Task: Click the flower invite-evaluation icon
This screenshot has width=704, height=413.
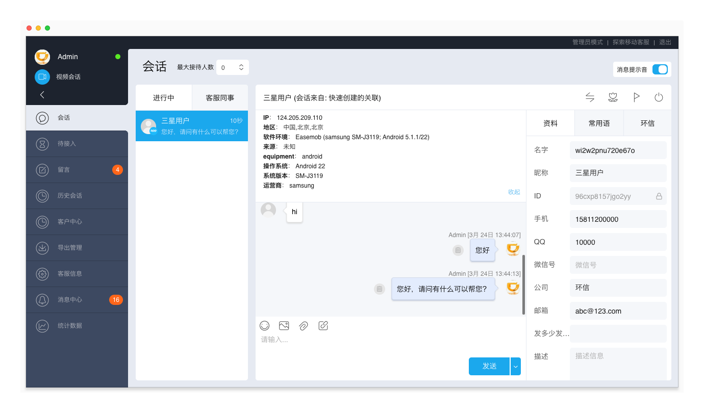Action: 613,97
